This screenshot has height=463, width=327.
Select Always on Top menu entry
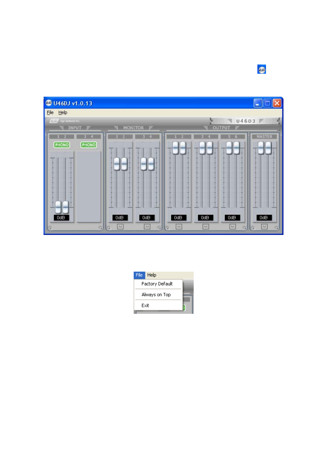156,295
